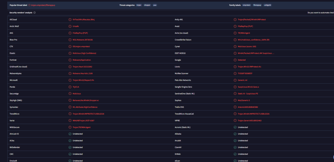Click Elastic's Malicious (high Confidence) alert icon
334x162 pixels.
[70, 53]
